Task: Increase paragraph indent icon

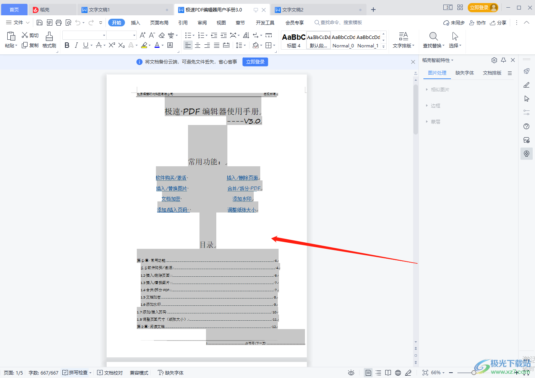Action: tap(224, 35)
